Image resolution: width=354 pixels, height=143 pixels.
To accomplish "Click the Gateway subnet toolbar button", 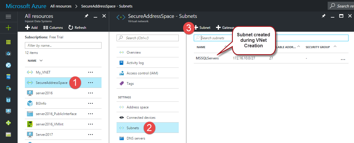I will [x=225, y=28].
